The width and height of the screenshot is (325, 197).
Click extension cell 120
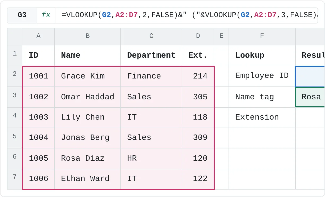(198, 159)
